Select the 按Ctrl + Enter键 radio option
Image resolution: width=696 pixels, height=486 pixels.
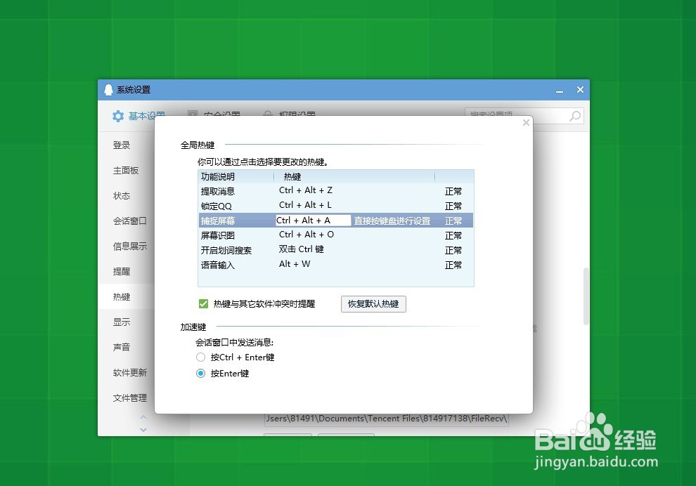[x=200, y=357]
